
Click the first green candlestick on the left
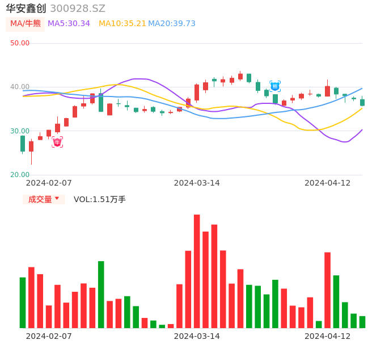[x=23, y=144]
